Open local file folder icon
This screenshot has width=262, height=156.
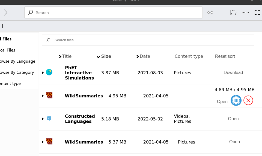[233, 12]
